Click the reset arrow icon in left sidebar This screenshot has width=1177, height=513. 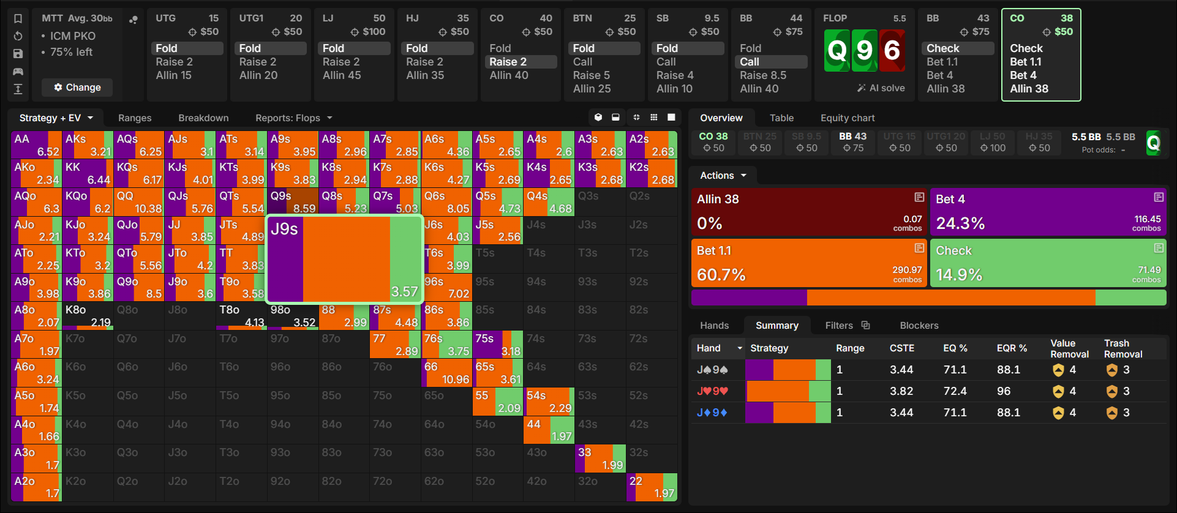pos(18,36)
